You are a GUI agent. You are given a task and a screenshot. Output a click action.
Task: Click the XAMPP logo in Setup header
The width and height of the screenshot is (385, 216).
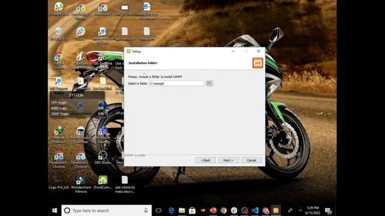pyautogui.click(x=257, y=63)
